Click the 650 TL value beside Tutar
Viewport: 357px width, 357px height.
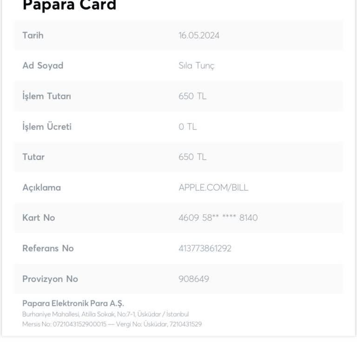click(192, 157)
